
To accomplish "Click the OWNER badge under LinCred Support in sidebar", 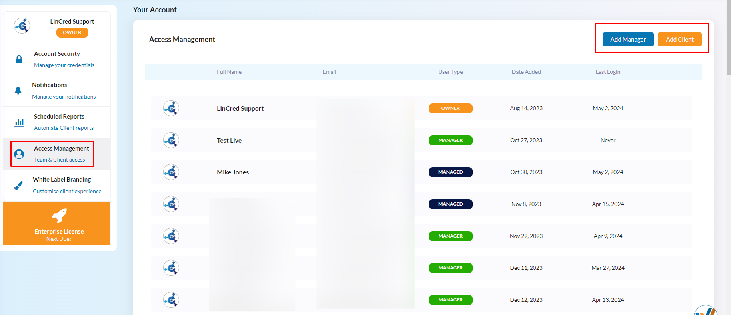I will 72,32.
